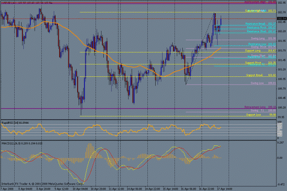Click the 99.95 price scale value
The width and height of the screenshot is (287, 191).
point(282,117)
